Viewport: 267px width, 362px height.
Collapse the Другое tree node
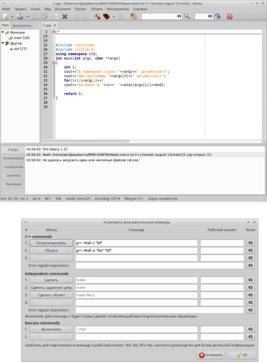3,43
